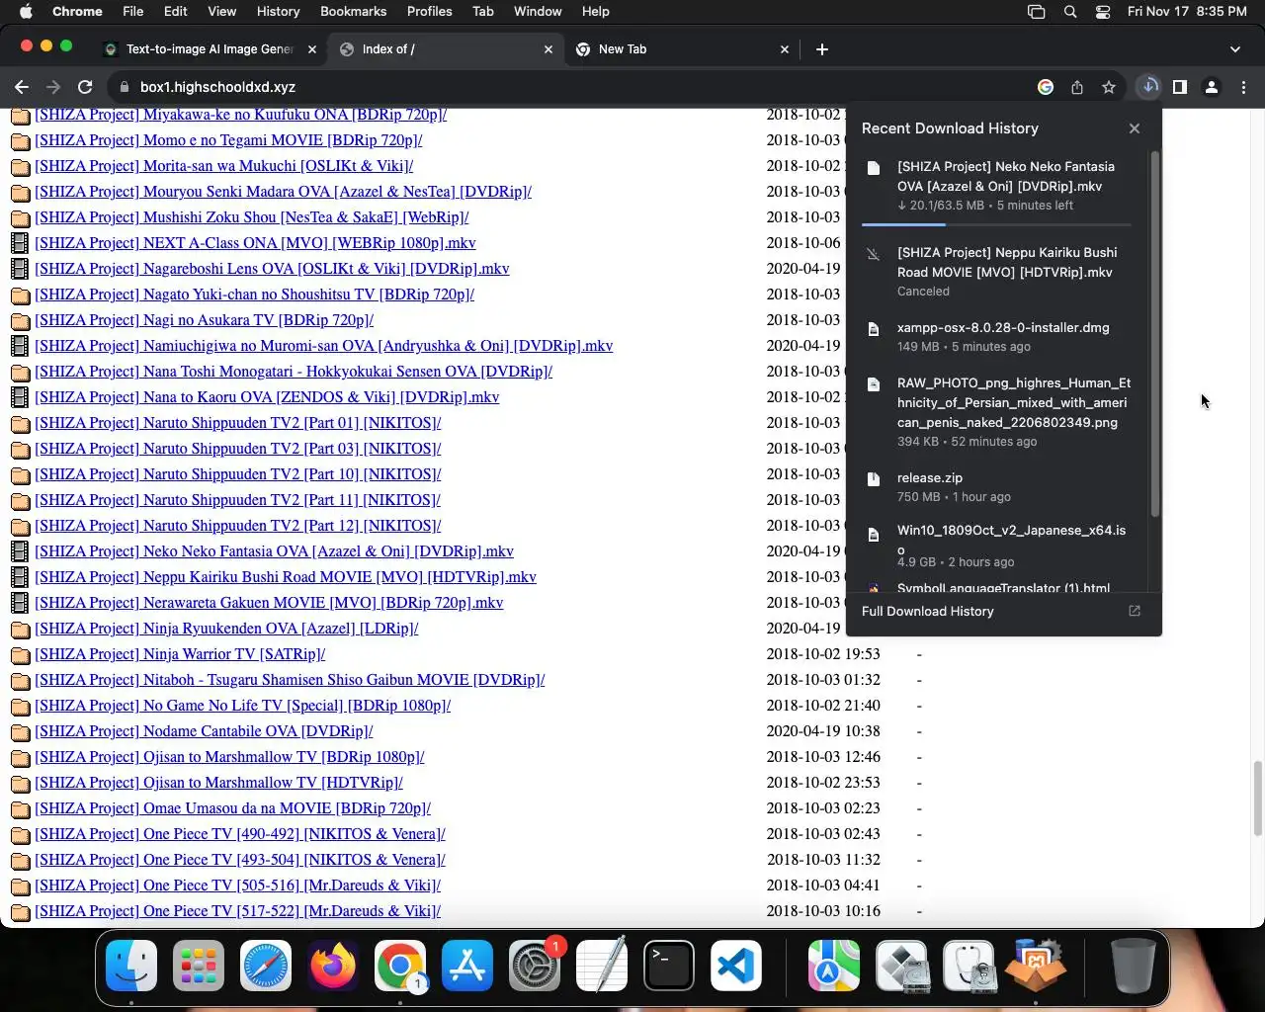Go back in Chrome's navigation
This screenshot has height=1012, width=1265.
pyautogui.click(x=22, y=87)
